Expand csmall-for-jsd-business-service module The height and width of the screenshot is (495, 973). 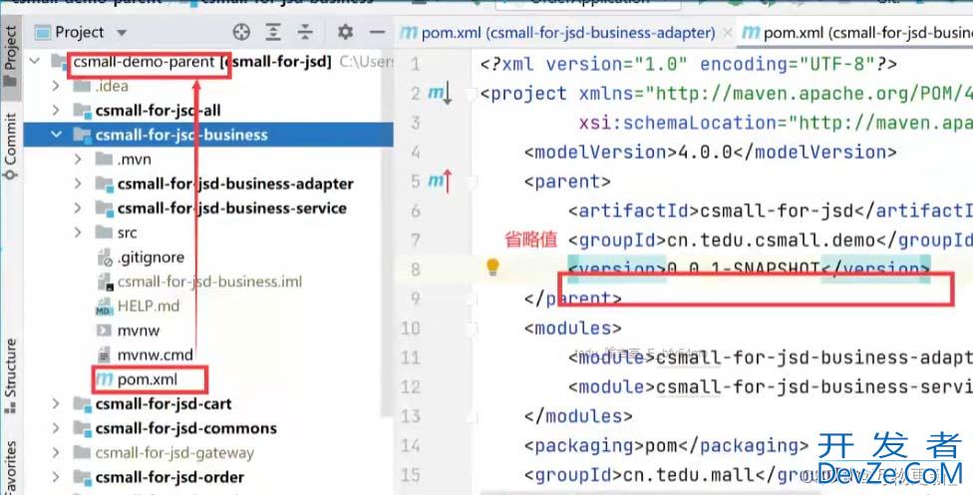point(78,208)
